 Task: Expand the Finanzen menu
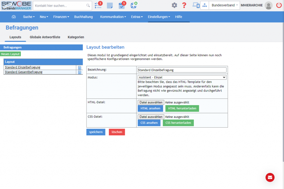(61, 17)
